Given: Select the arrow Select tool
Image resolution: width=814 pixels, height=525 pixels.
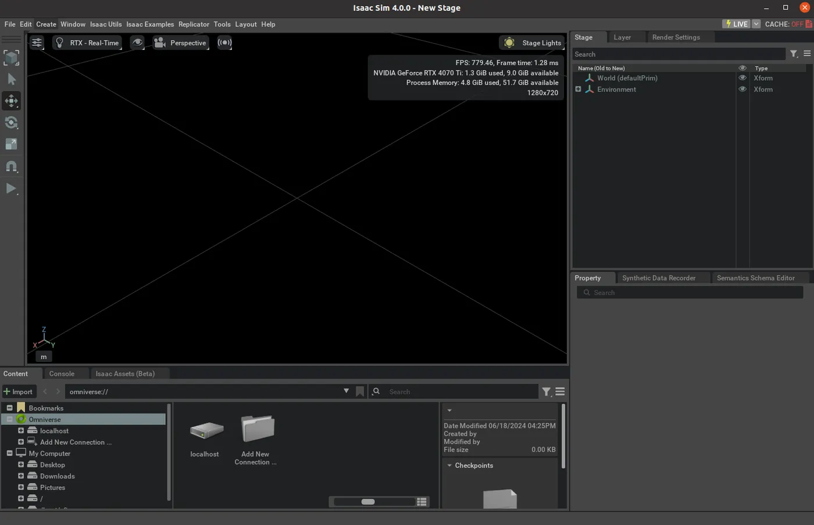Looking at the screenshot, I should click(12, 79).
